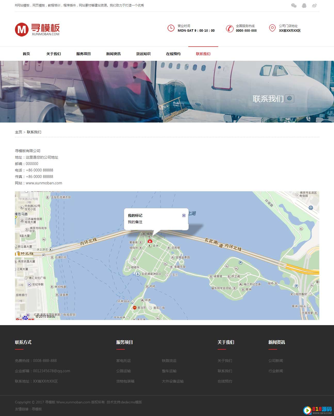Open the Weibo social icon
Viewport: 334px width, 416px height.
click(x=314, y=6)
